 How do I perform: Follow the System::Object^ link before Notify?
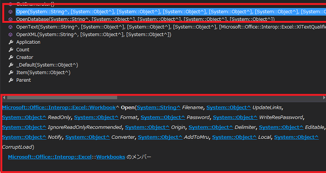pyautogui.click(x=24, y=137)
